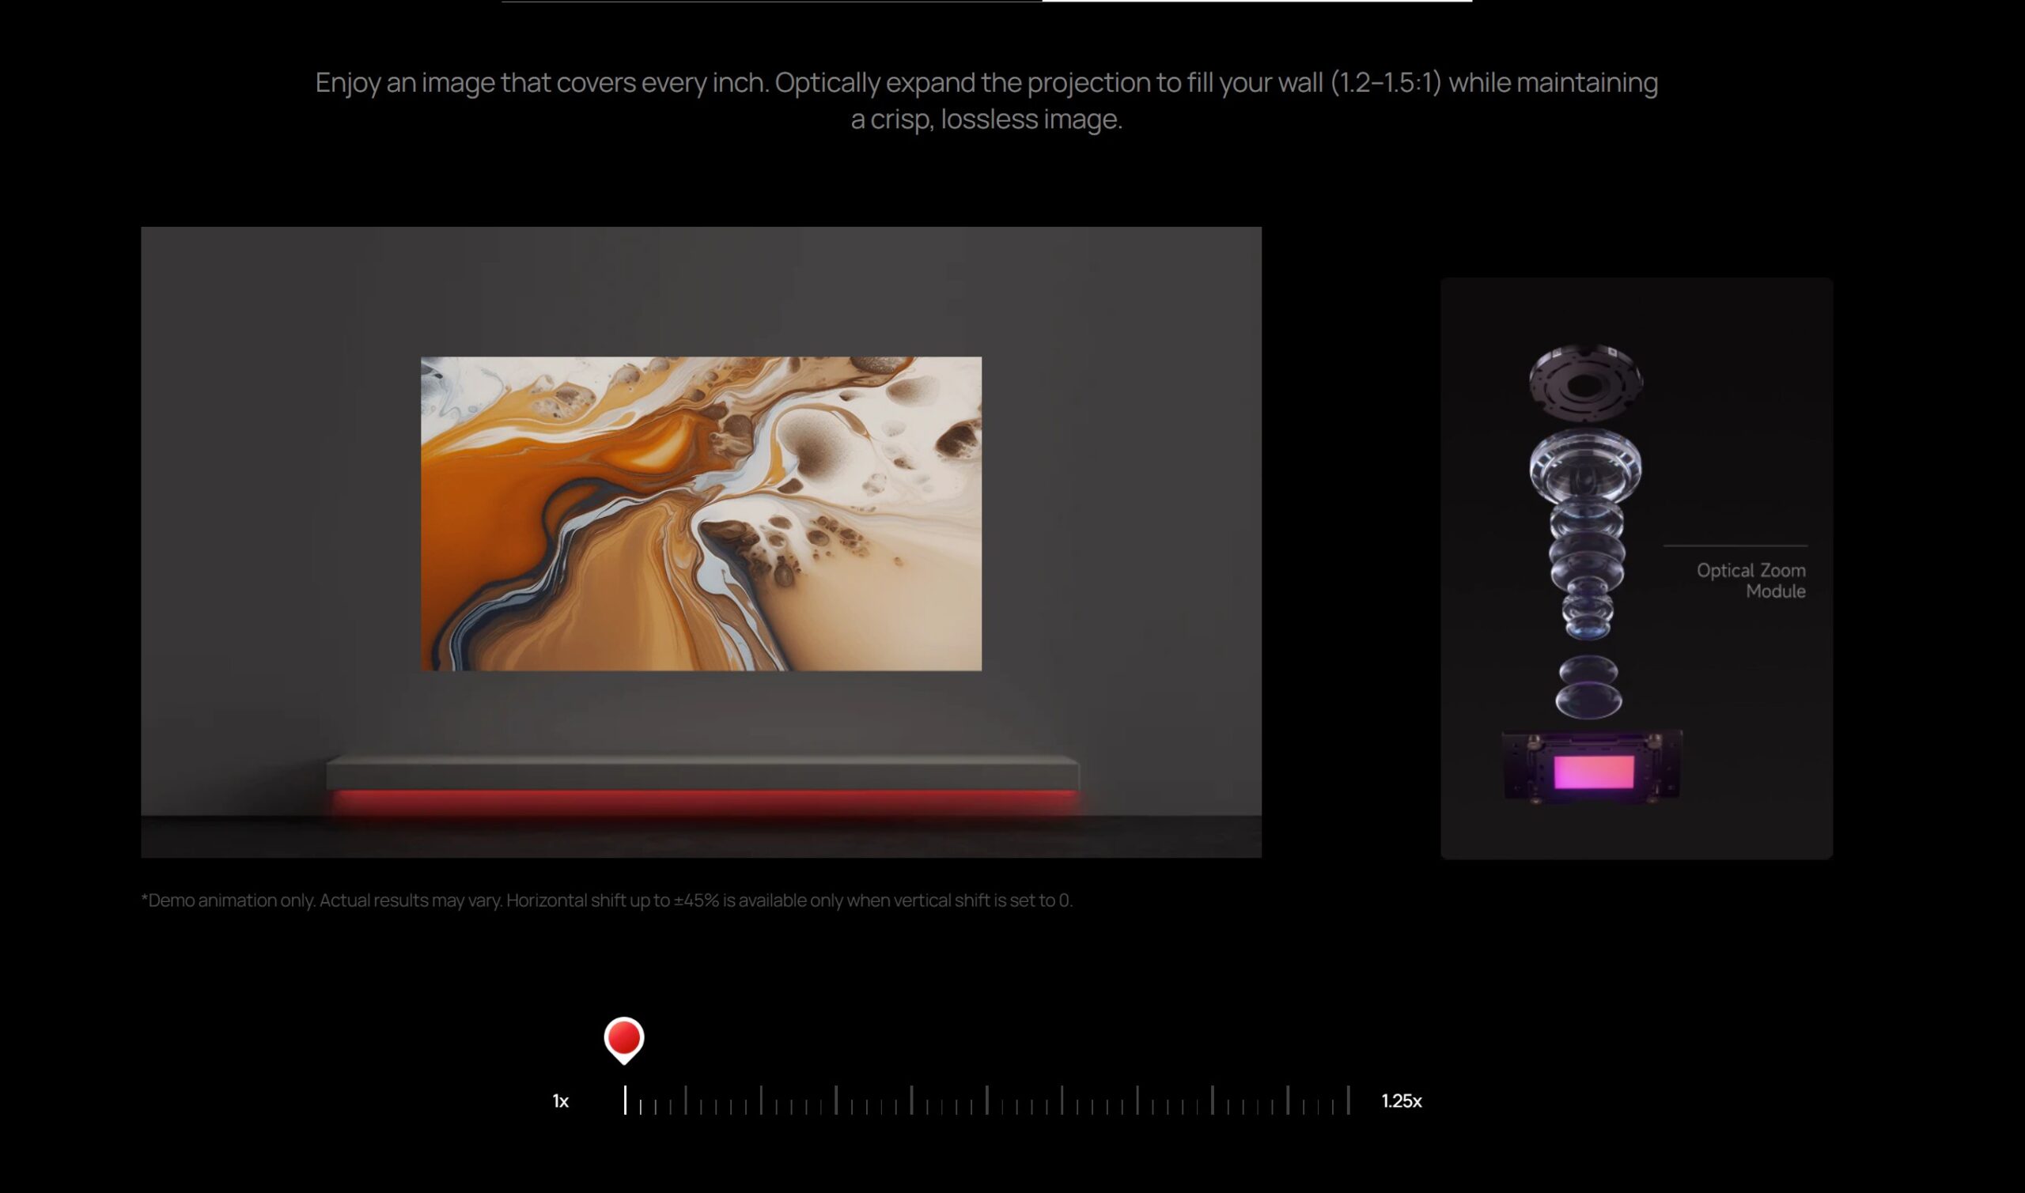The image size is (2025, 1193).
Task: Click the white progress bar segment
Action: [x=1256, y=1]
